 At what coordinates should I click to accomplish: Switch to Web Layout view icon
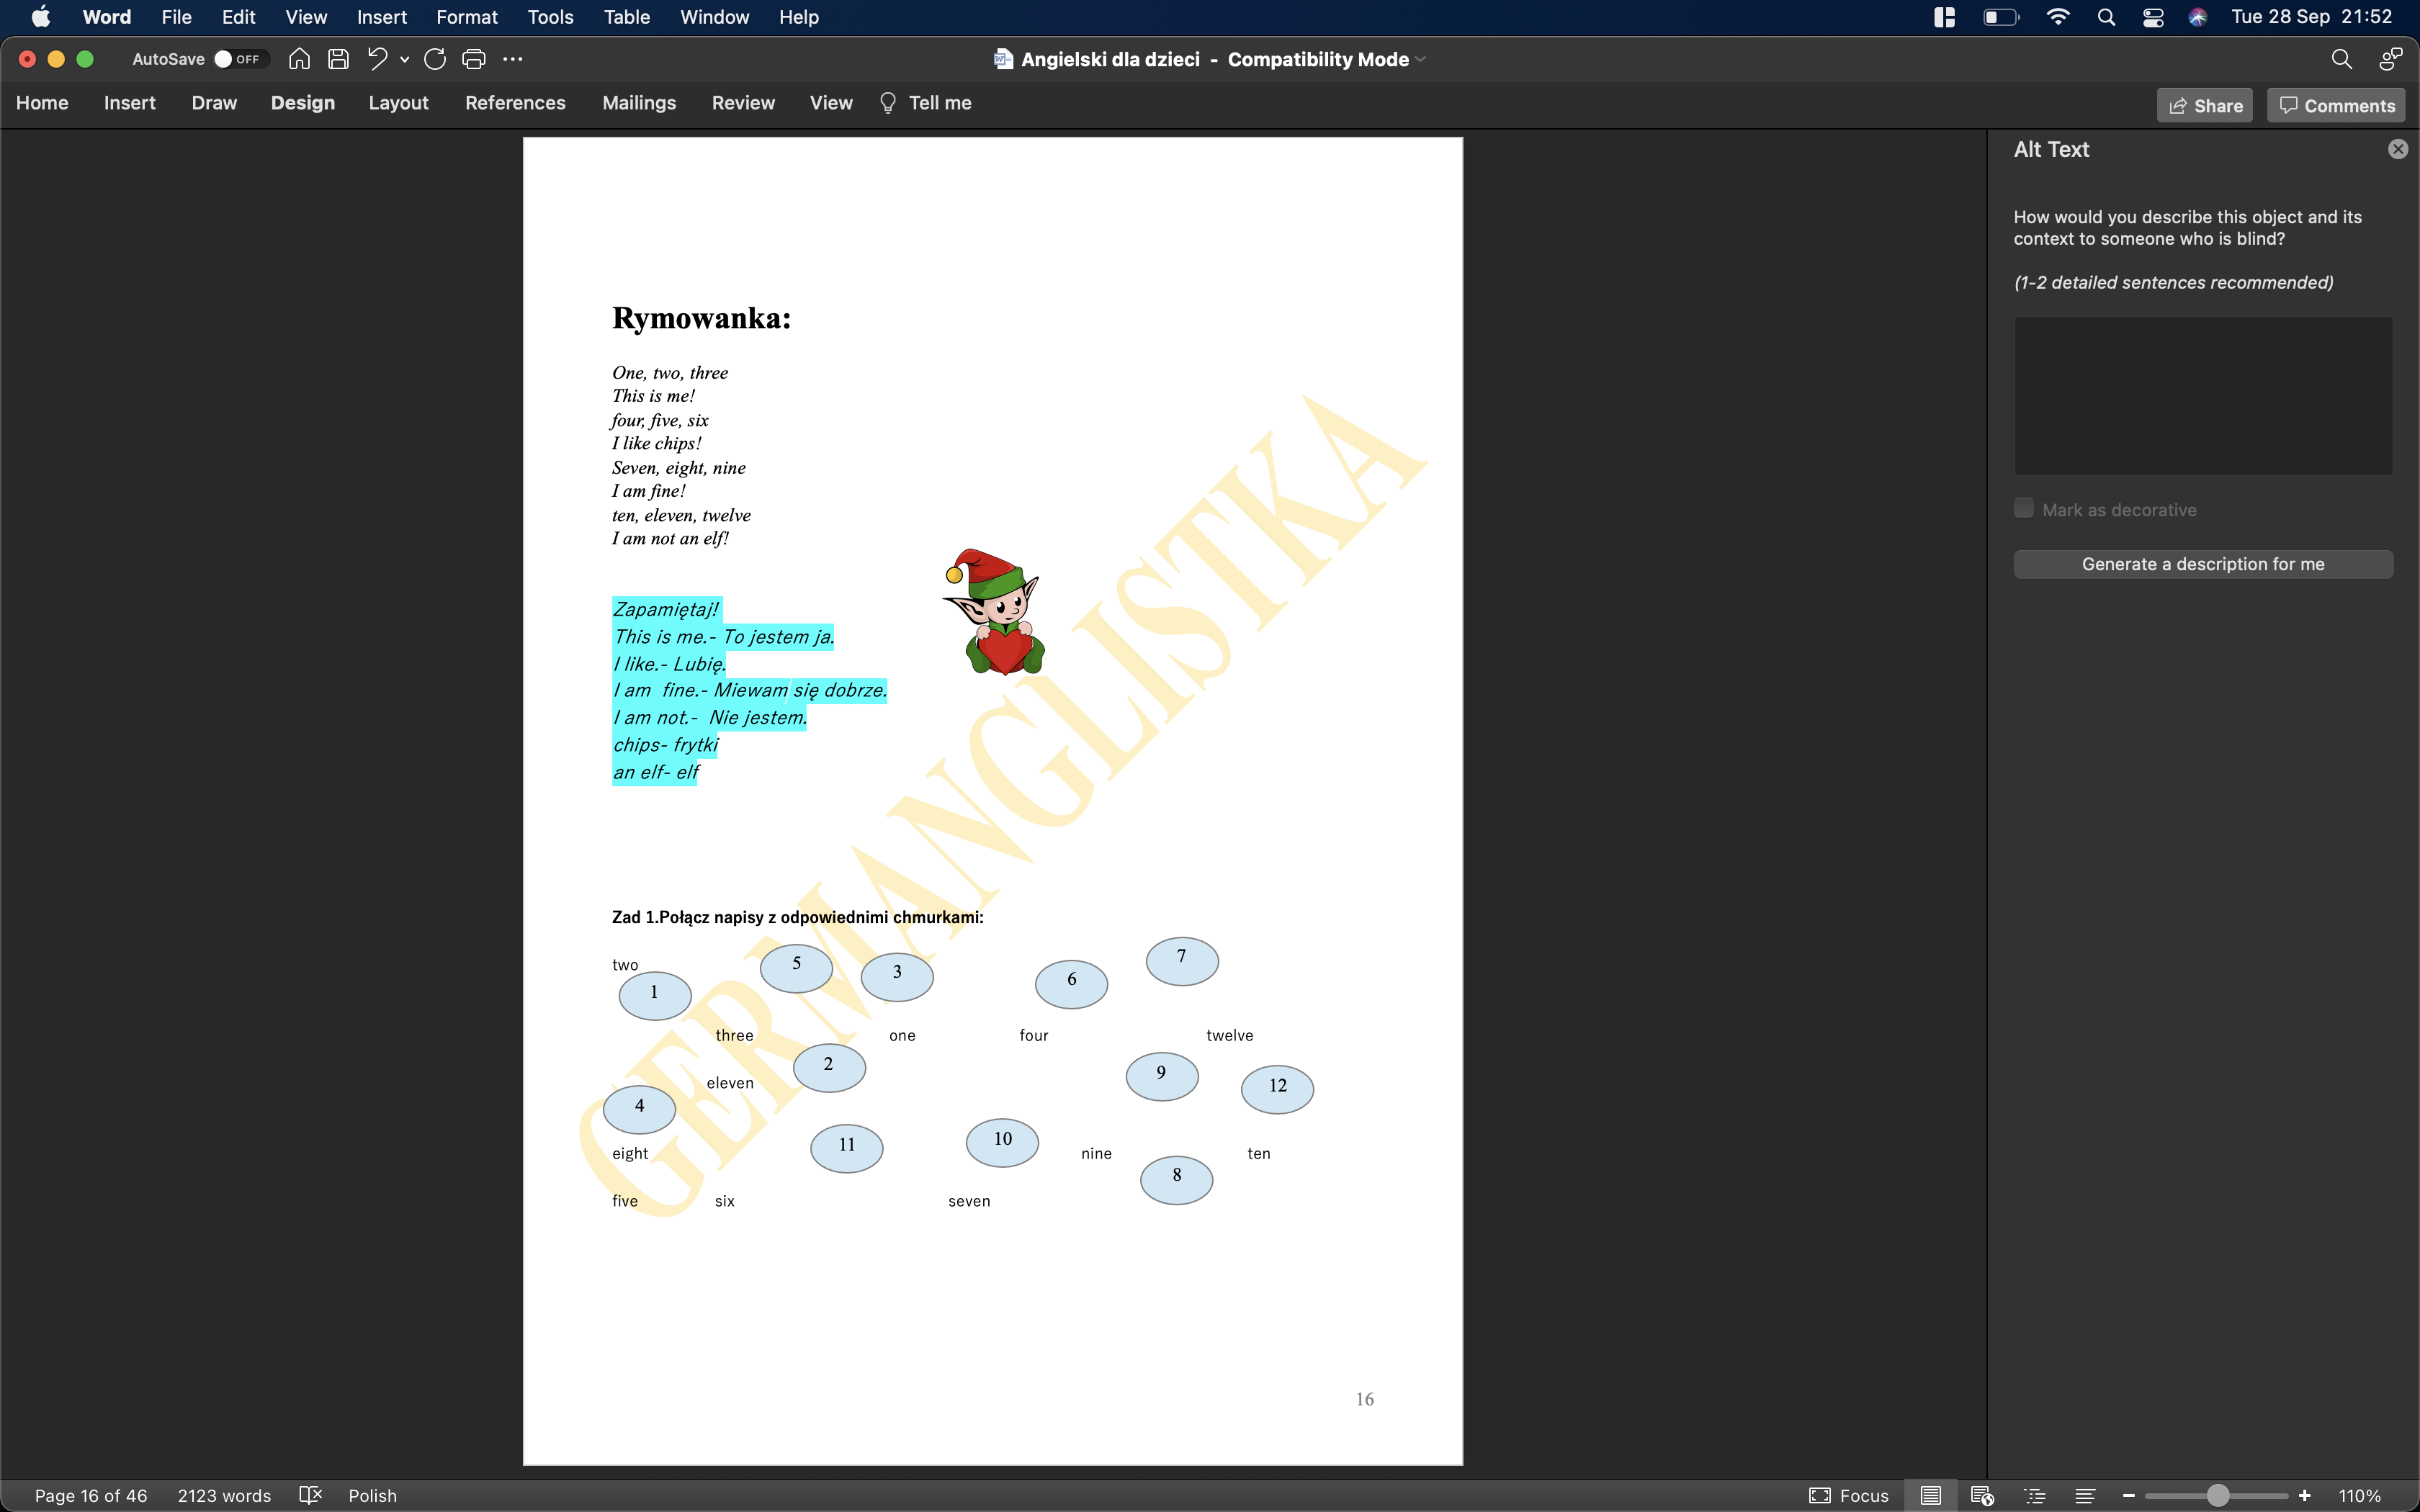[1982, 1495]
